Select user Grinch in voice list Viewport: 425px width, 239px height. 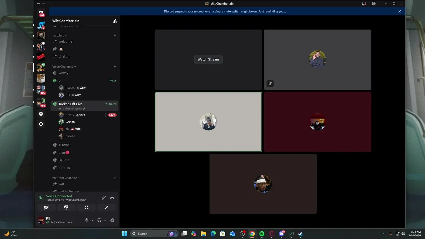88,122
